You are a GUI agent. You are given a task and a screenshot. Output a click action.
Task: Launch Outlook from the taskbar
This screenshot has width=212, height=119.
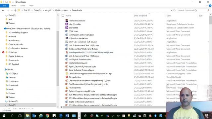click(x=34, y=116)
